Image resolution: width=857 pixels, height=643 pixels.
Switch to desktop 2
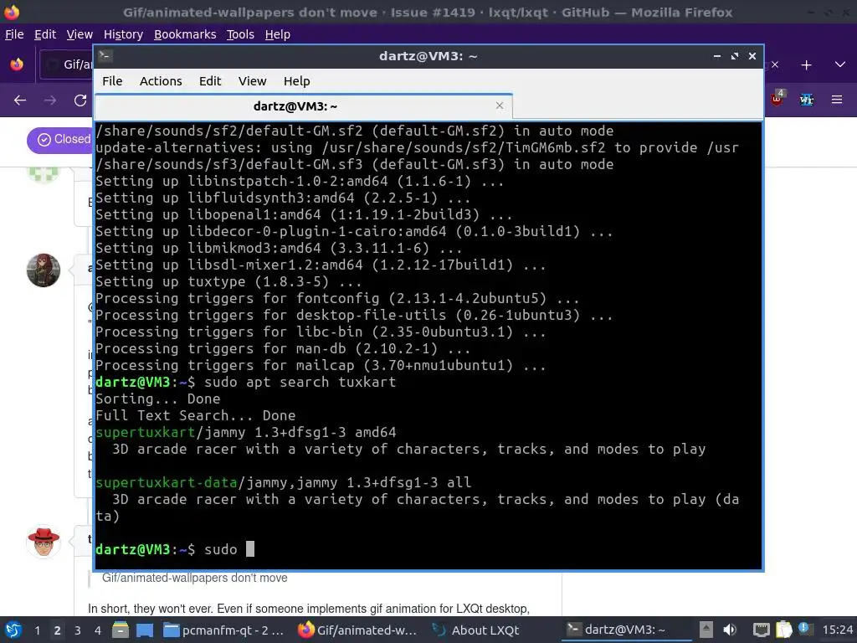tap(57, 630)
